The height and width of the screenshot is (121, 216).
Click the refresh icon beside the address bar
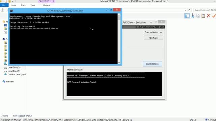pyautogui.click(x=189, y=10)
